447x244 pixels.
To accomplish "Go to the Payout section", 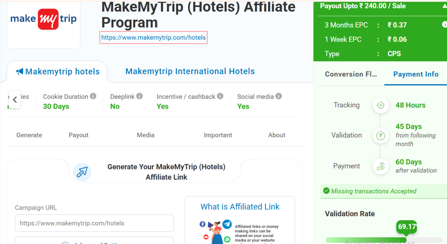I will (x=79, y=135).
